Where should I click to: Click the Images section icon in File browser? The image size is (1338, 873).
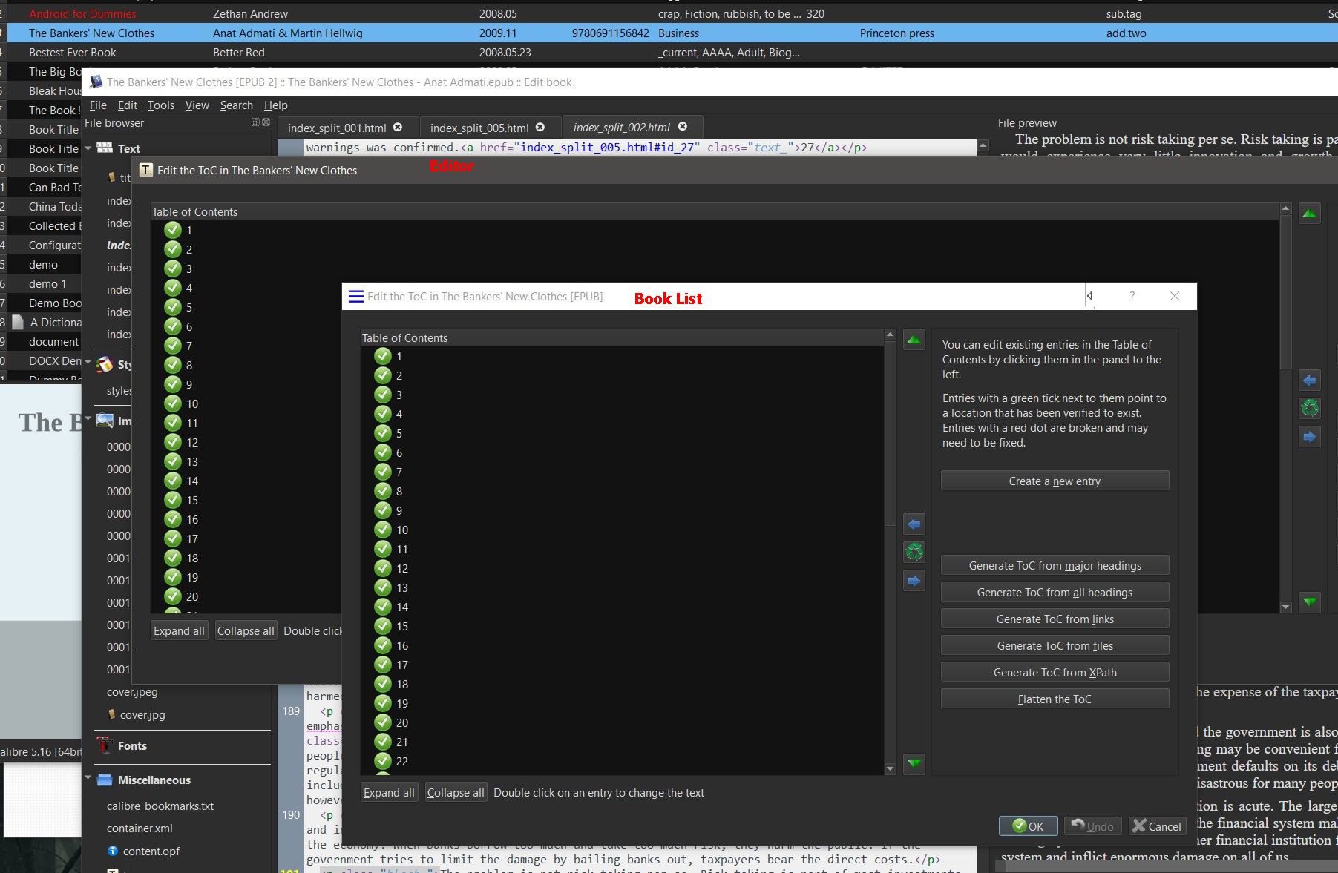[x=105, y=421]
